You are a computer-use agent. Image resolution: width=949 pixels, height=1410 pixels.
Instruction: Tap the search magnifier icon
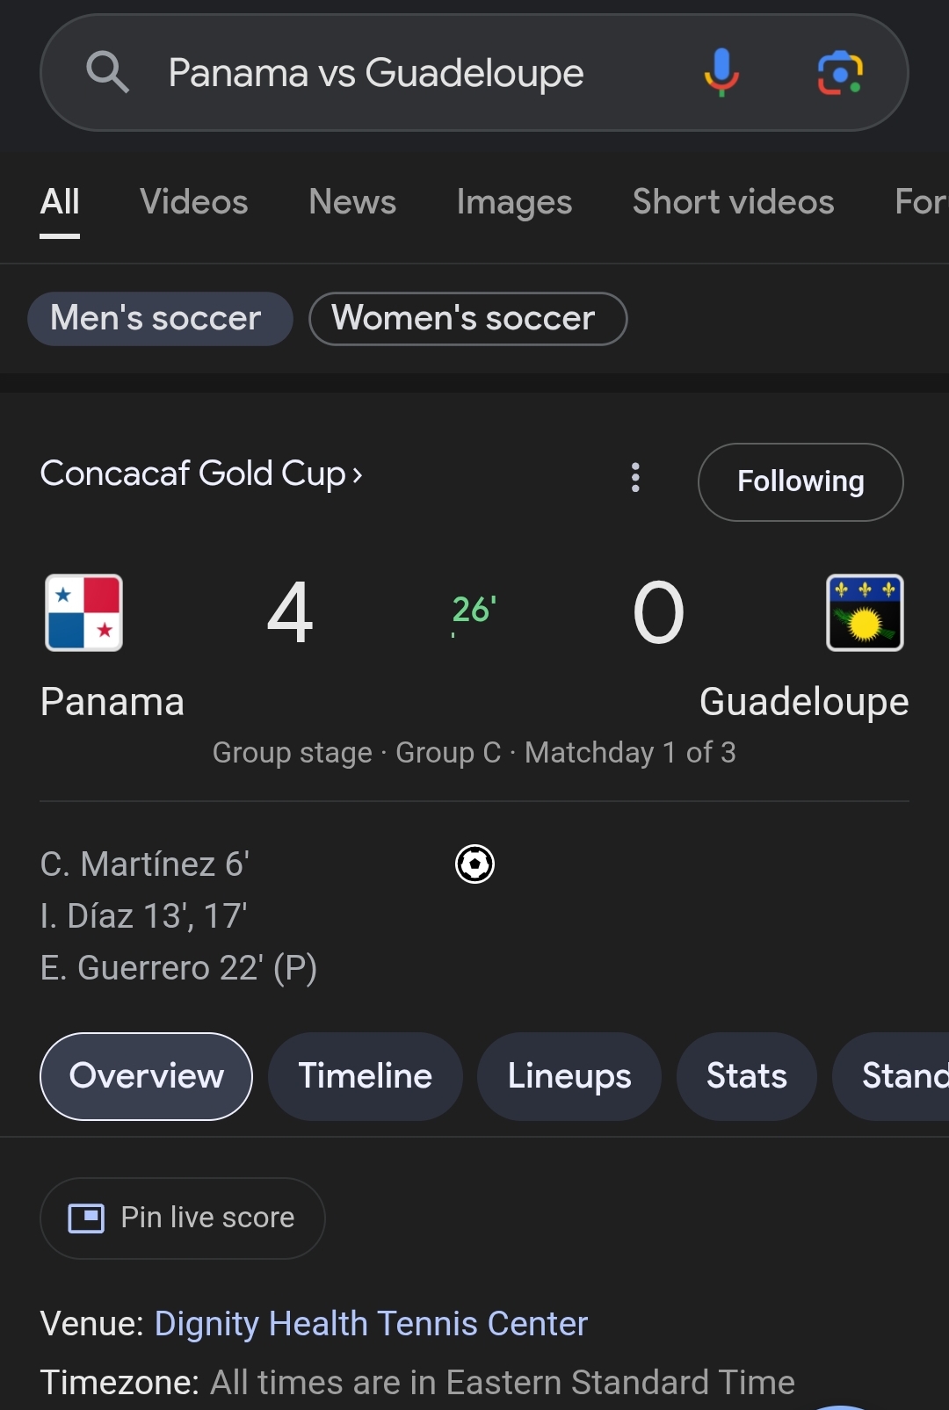[108, 72]
